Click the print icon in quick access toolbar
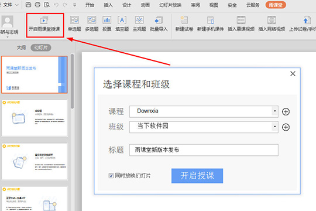Screen dimensions: 316x211 tap(37, 5)
